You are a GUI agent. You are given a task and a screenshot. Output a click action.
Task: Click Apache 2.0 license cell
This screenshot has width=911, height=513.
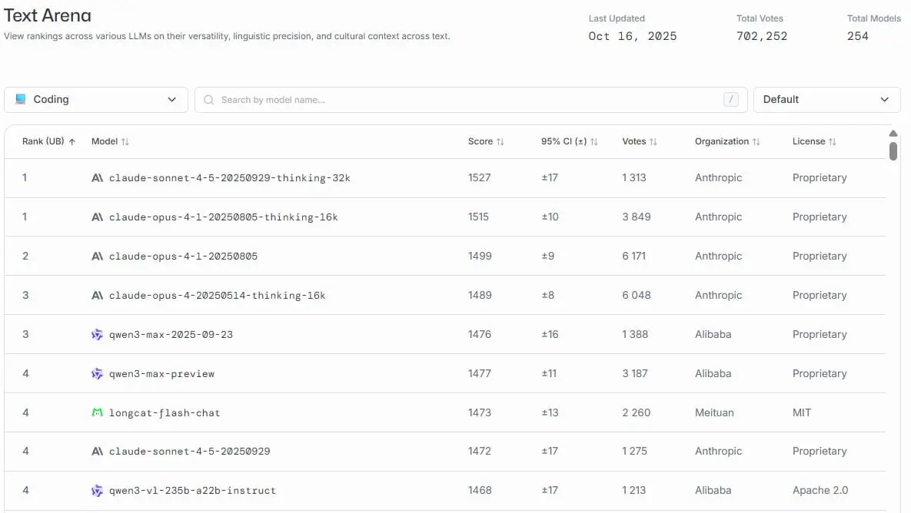click(x=820, y=491)
